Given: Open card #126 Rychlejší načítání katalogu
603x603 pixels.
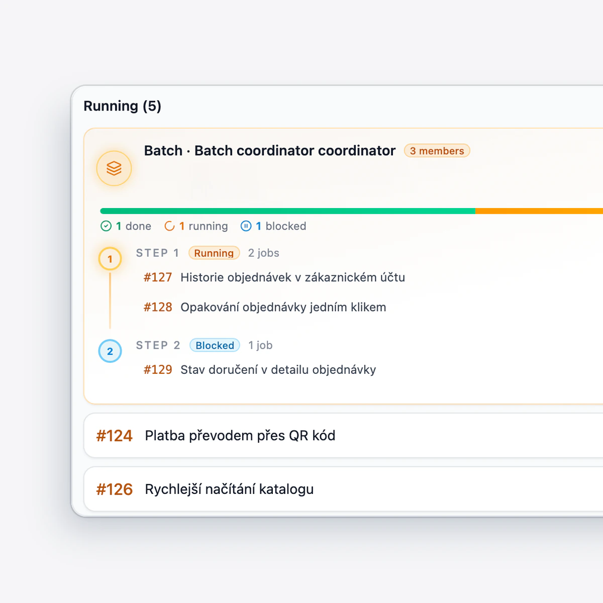Looking at the screenshot, I should tap(344, 489).
